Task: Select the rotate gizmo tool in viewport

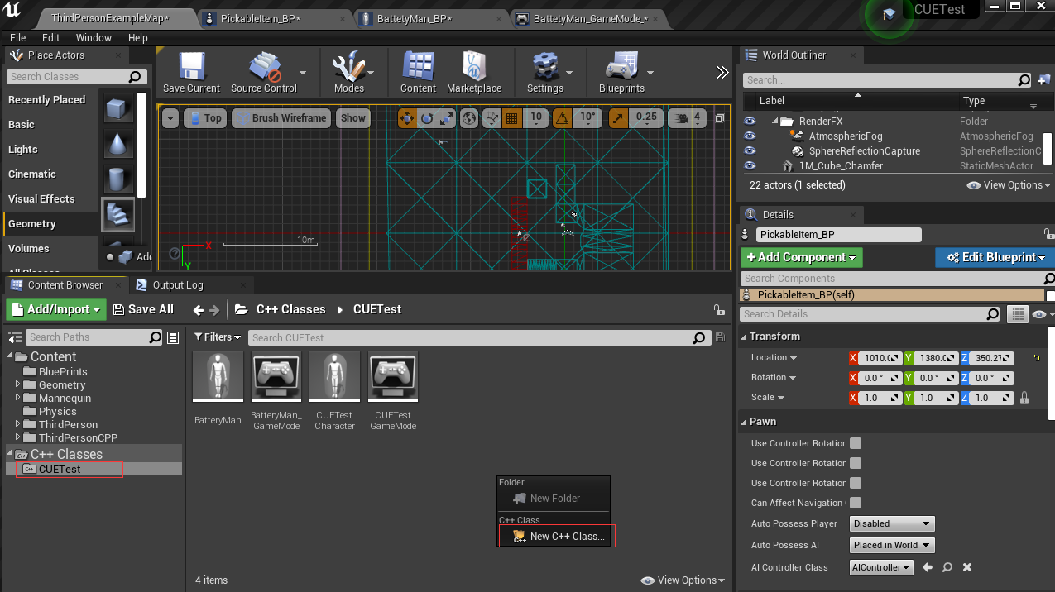Action: pos(426,118)
